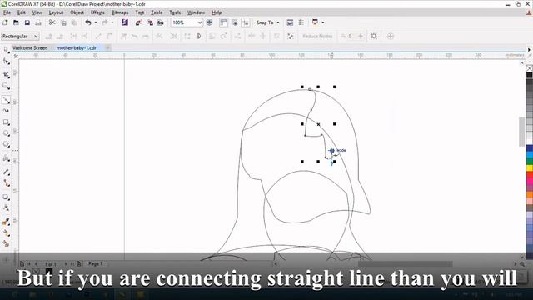Viewport: 533px width, 300px height.
Task: Select the Drop Shadow tool
Action: [6, 197]
